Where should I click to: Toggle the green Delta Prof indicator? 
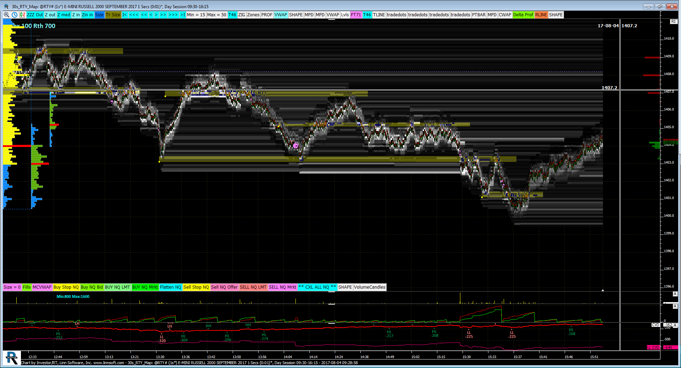coord(523,15)
